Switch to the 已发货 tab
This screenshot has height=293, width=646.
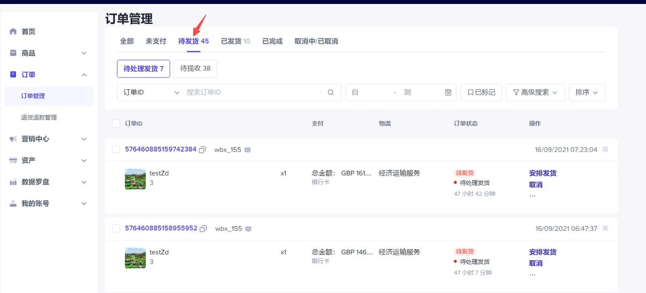(235, 41)
